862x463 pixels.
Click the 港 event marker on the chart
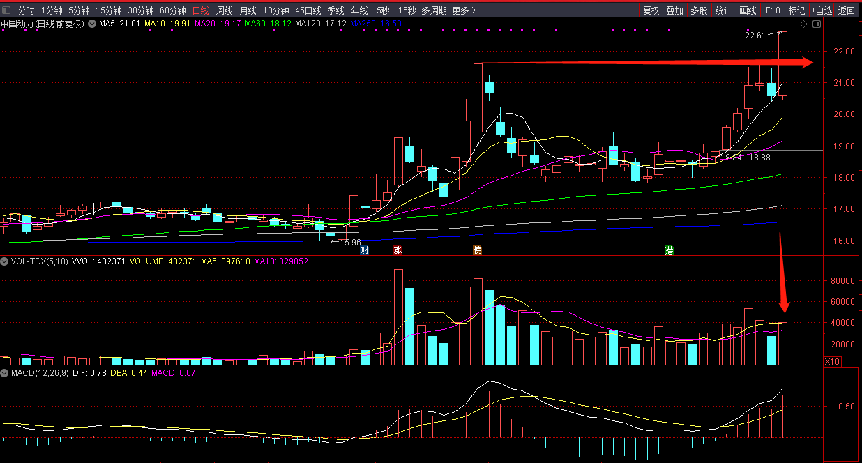click(x=669, y=250)
